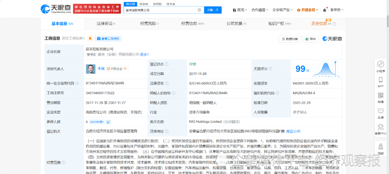
Task: Open the 公司发展 section tab
Action: [x=236, y=24]
